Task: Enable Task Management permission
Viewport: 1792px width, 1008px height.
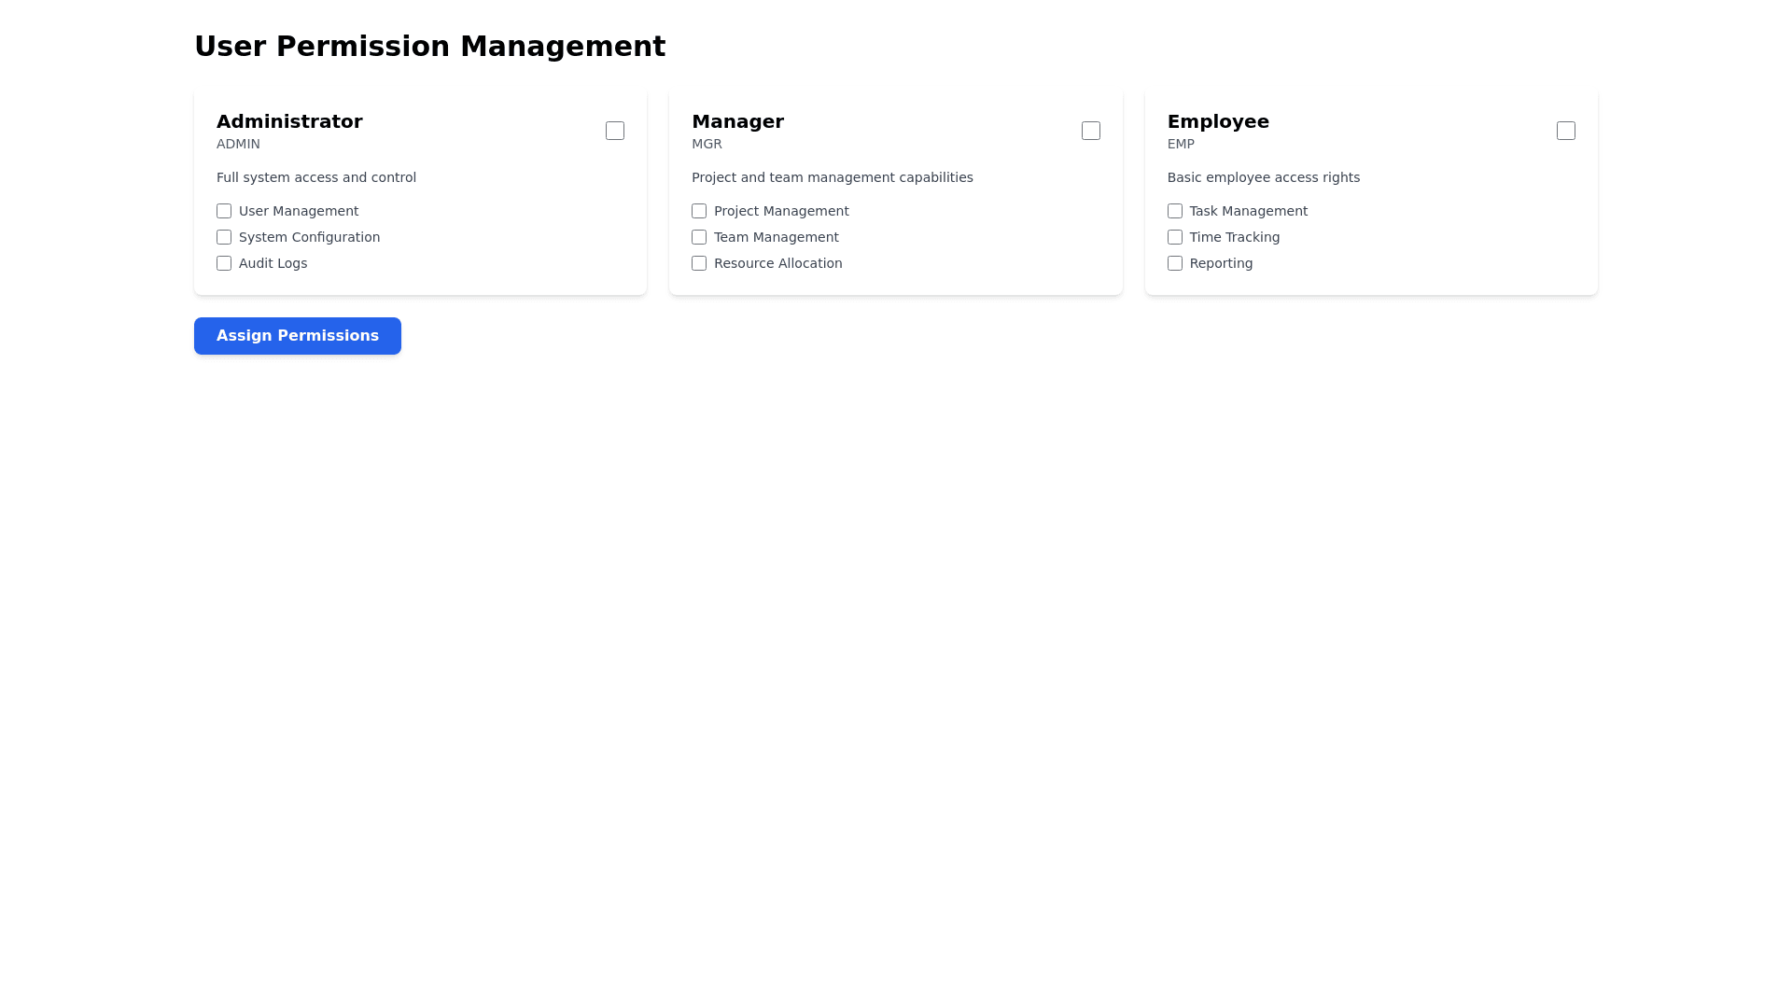Action: [x=1174, y=211]
